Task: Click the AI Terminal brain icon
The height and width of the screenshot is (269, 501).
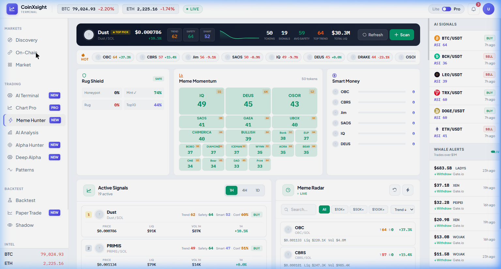Action: point(10,95)
